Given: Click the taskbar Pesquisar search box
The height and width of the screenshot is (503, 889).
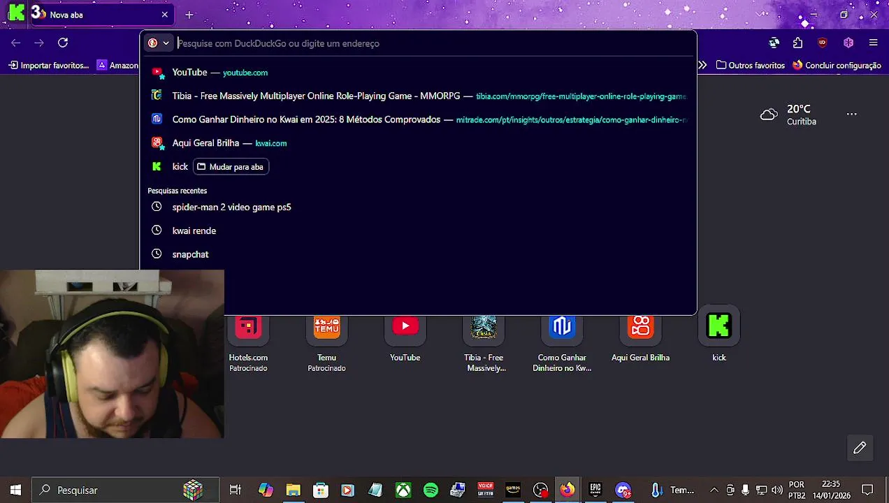Looking at the screenshot, I should point(126,490).
